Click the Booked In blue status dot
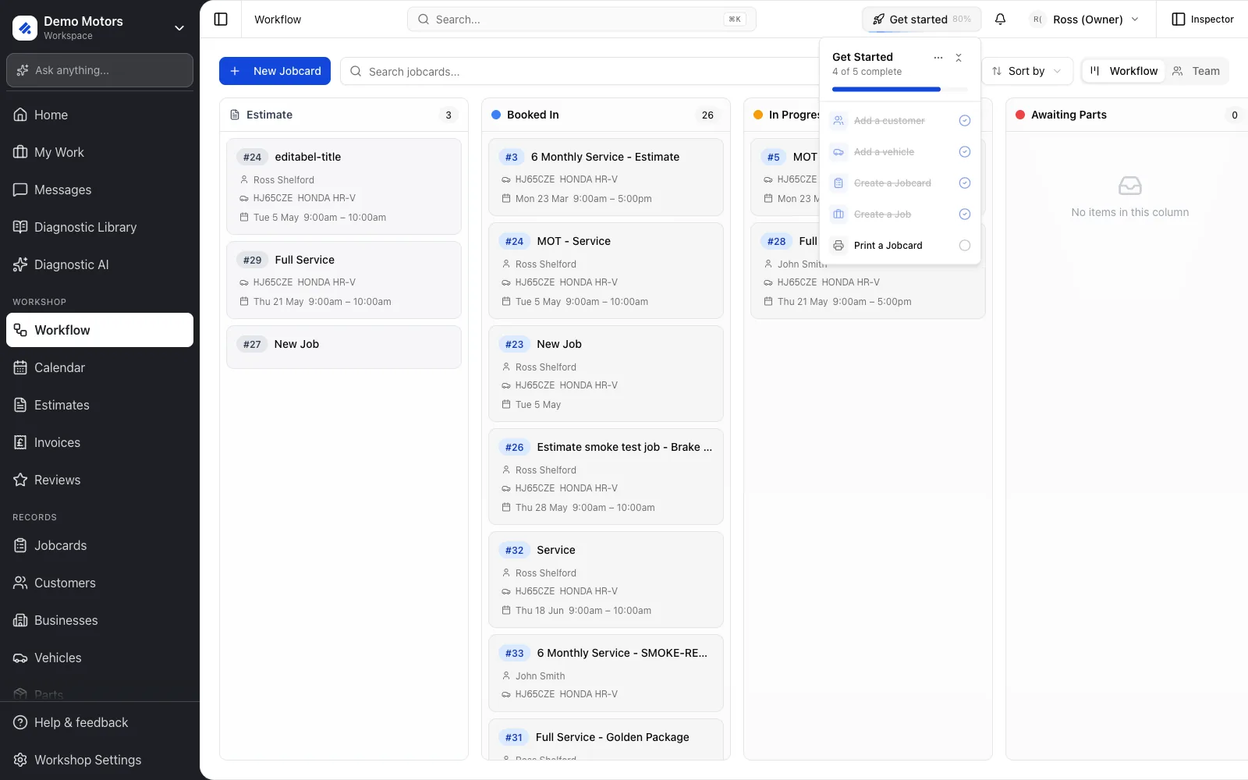This screenshot has height=780, width=1248. tap(496, 115)
